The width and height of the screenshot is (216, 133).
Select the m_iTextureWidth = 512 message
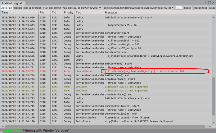[x=123, y=40]
